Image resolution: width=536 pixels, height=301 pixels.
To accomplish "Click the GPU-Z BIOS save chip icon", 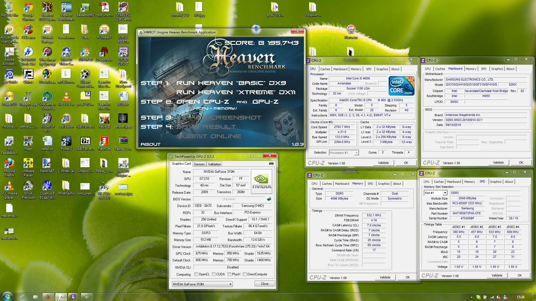I will pos(269,199).
